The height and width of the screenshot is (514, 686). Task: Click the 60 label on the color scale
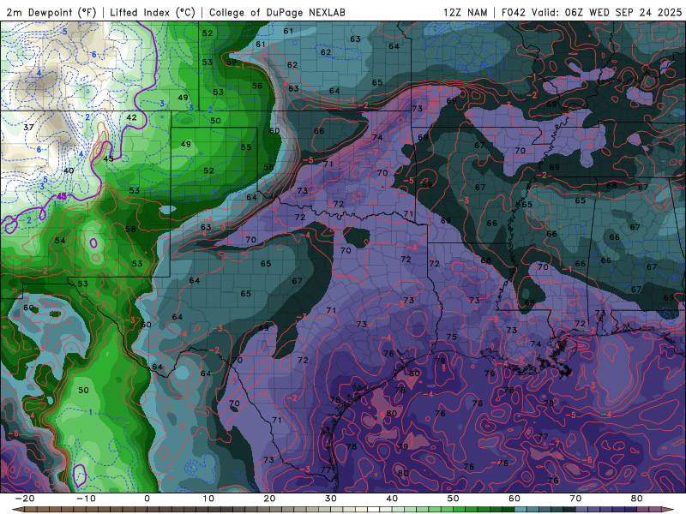(x=514, y=499)
